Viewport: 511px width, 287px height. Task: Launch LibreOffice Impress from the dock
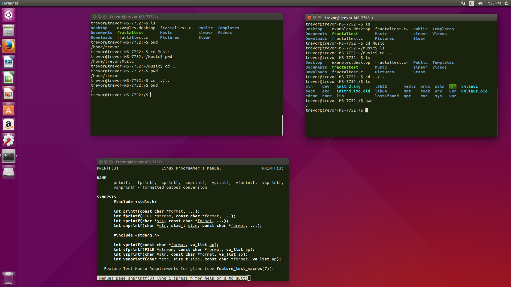pos(9,94)
